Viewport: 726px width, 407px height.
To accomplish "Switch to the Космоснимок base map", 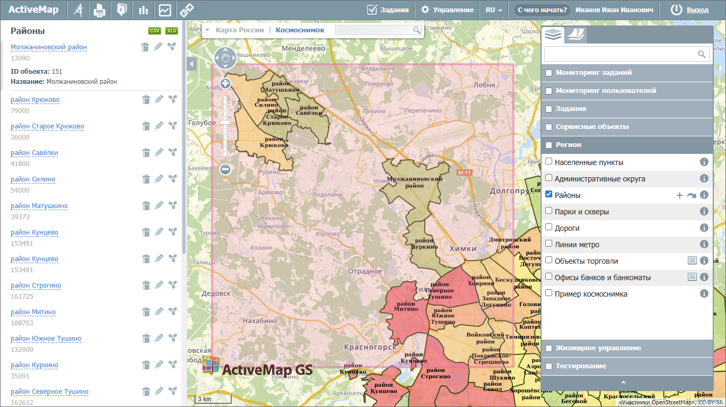I will tap(300, 30).
